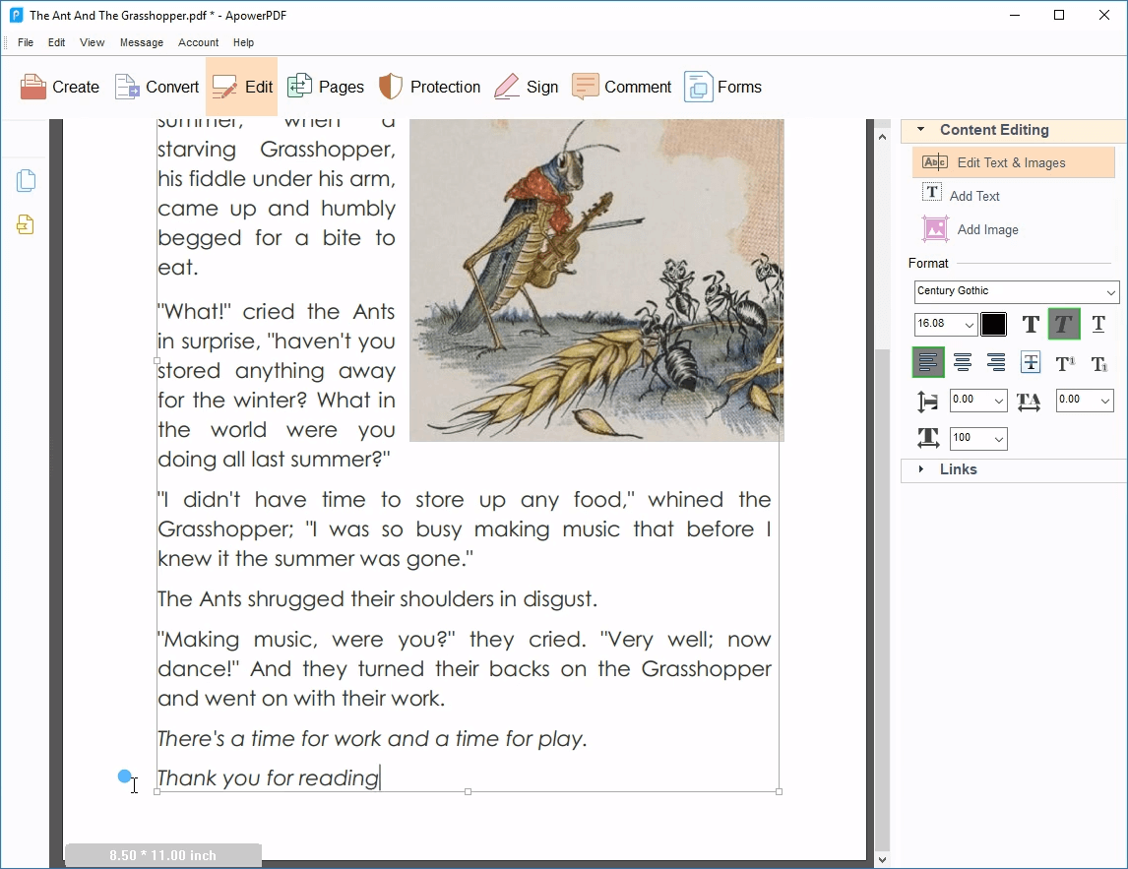
Task: Open the Message menu
Action: [x=141, y=42]
